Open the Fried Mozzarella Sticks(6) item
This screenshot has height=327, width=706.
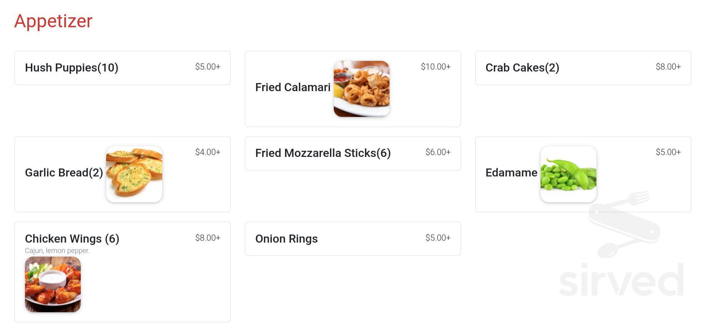(x=353, y=153)
